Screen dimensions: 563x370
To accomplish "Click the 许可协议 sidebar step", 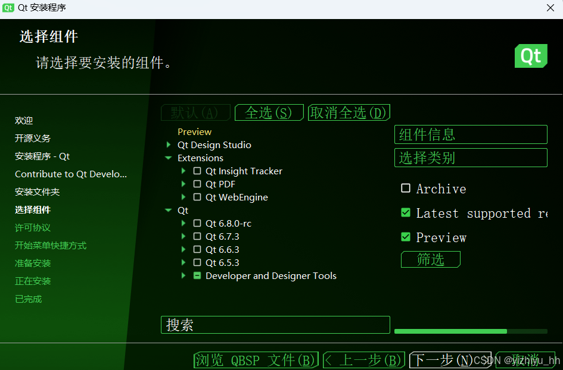I will pos(33,228).
